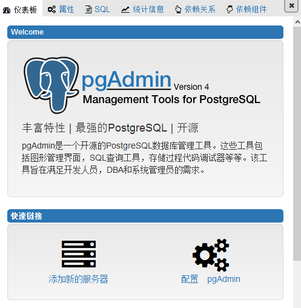The width and height of the screenshot is (301, 308).
Task: Click the 配置 pgAdmin link
Action: click(x=211, y=279)
